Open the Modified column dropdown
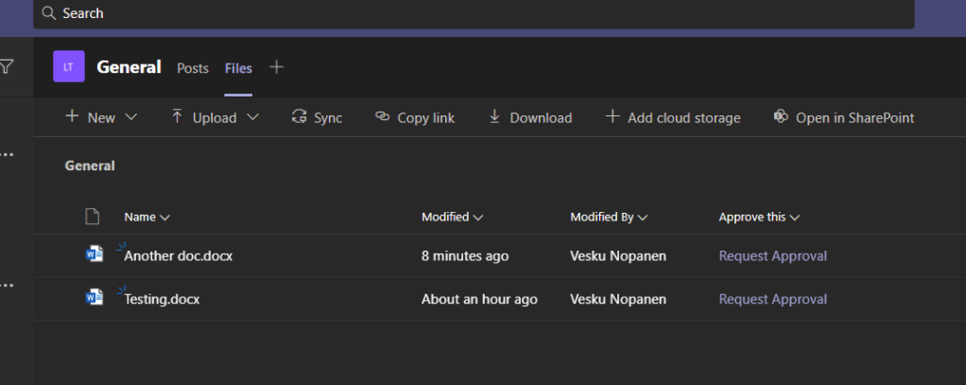Viewport: 966px width, 385px height. 452,217
